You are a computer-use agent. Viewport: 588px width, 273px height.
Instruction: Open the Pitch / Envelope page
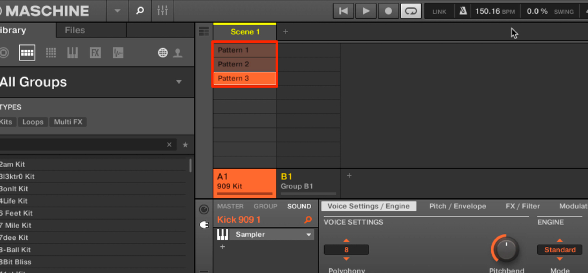[x=458, y=206]
